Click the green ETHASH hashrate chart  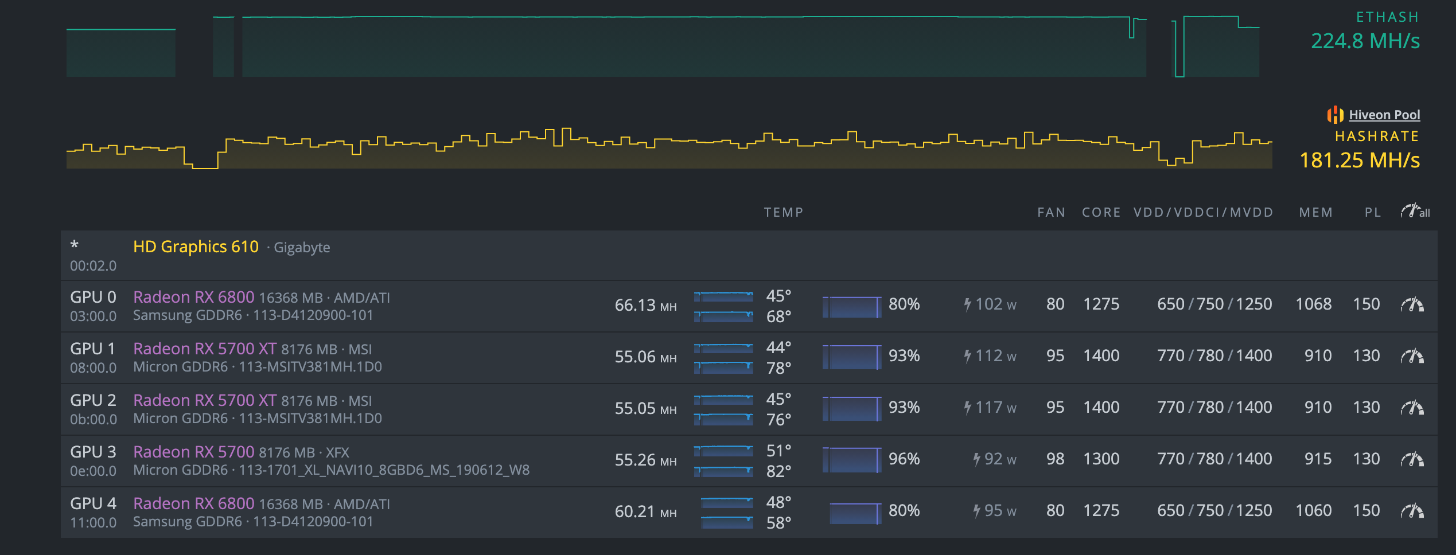pyautogui.click(x=660, y=47)
